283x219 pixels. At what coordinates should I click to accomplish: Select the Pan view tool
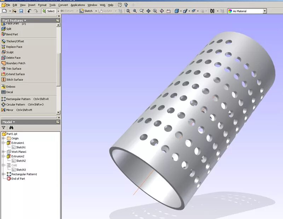click(148, 11)
